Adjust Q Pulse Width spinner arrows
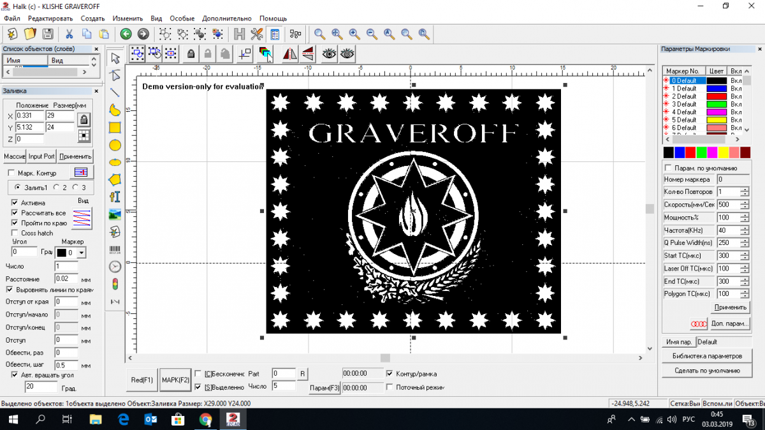Viewport: 765px width, 430px height. [745, 243]
